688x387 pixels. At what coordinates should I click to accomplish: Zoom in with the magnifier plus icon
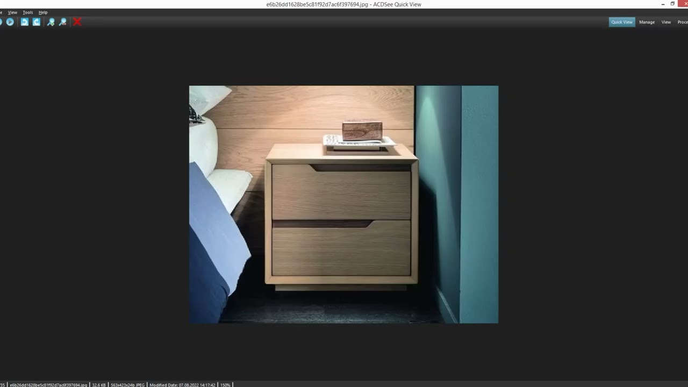[51, 22]
